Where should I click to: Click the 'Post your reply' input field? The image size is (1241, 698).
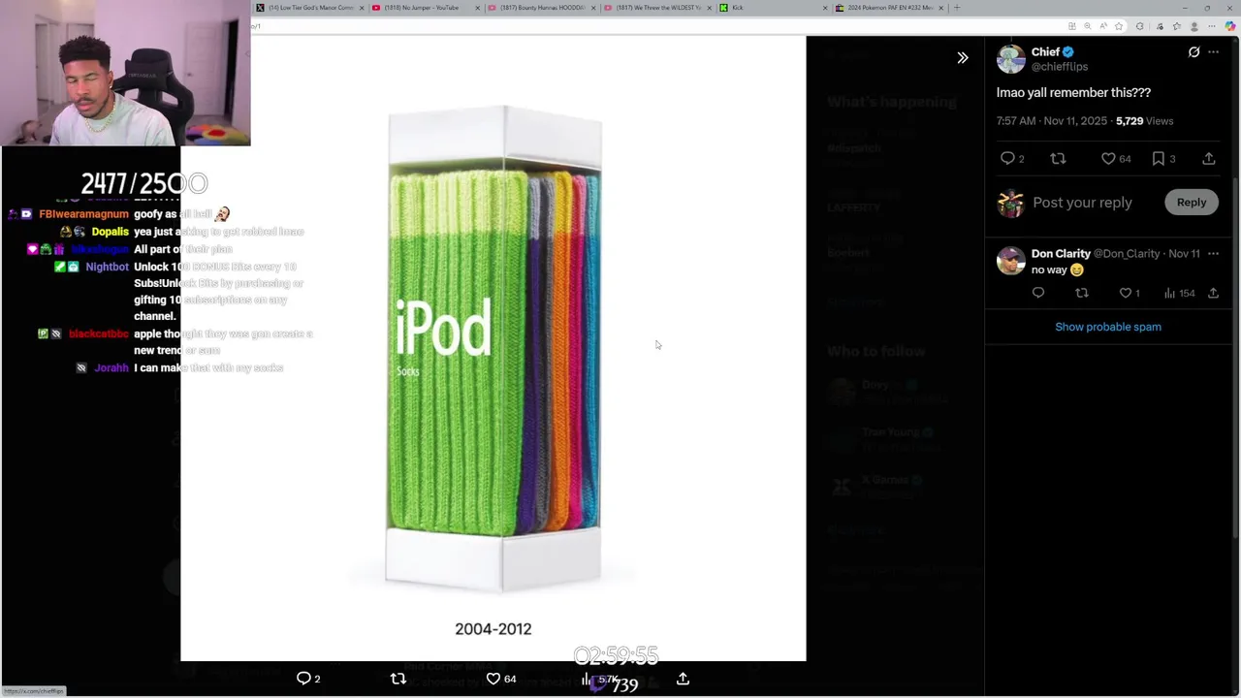click(x=1082, y=203)
